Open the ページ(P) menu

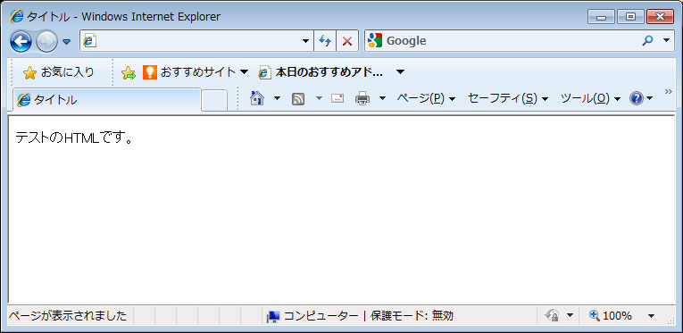[x=426, y=99]
